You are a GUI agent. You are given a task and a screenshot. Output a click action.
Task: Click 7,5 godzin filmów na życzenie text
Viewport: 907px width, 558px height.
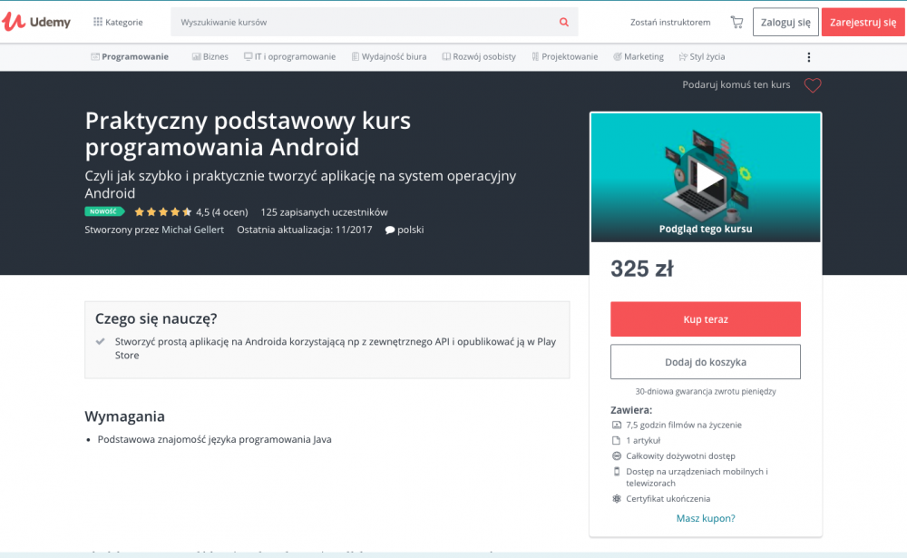(x=684, y=425)
